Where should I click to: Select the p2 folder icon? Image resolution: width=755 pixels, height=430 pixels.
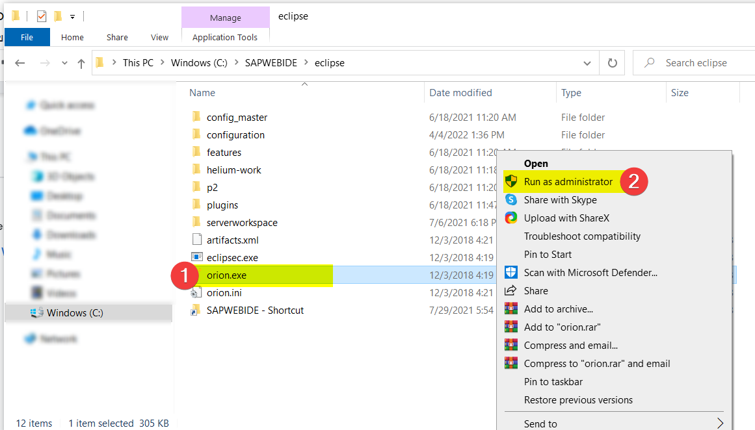pos(196,187)
